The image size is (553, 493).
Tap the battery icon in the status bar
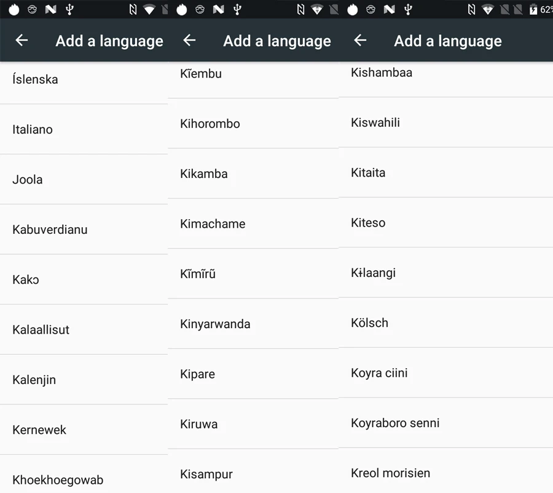tap(533, 9)
